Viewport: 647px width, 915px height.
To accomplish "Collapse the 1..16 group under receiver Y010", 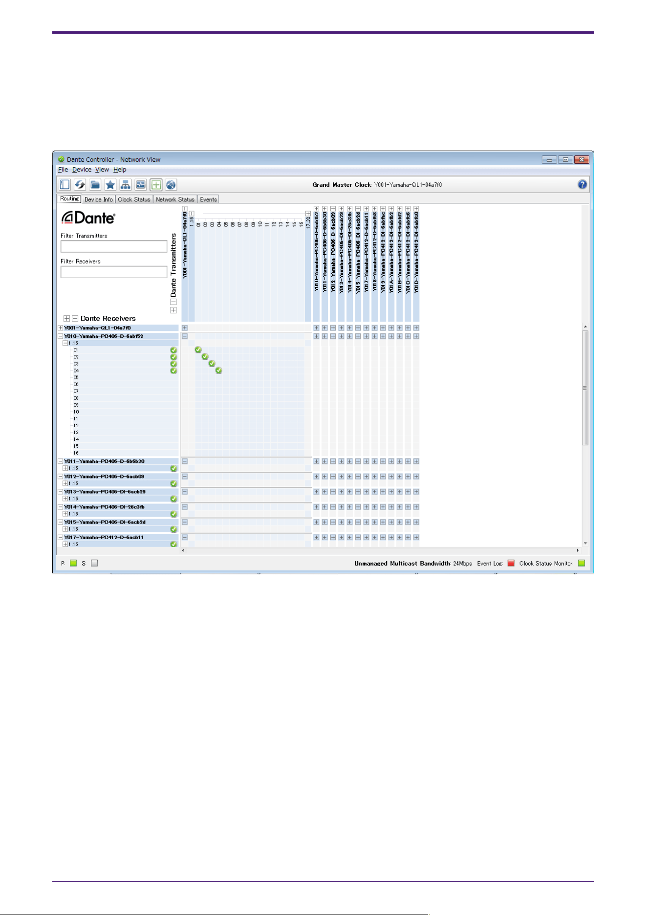I will (x=65, y=343).
